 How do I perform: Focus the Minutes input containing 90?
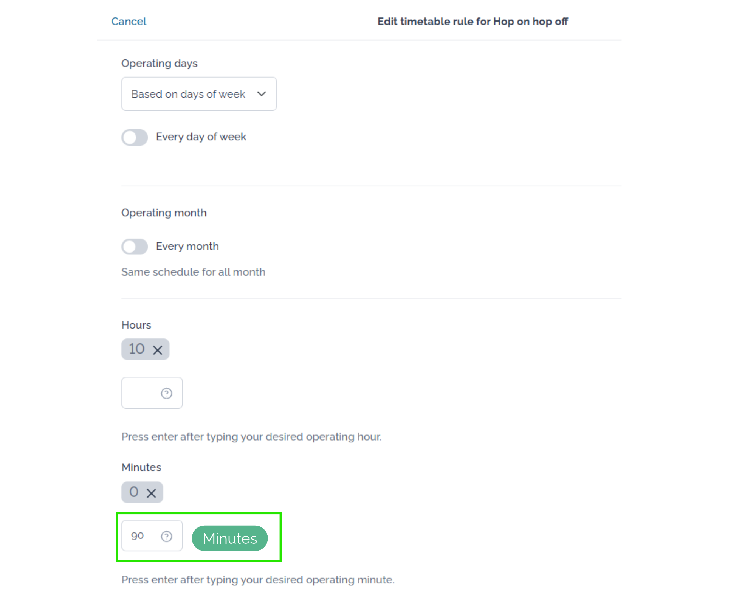(x=152, y=536)
